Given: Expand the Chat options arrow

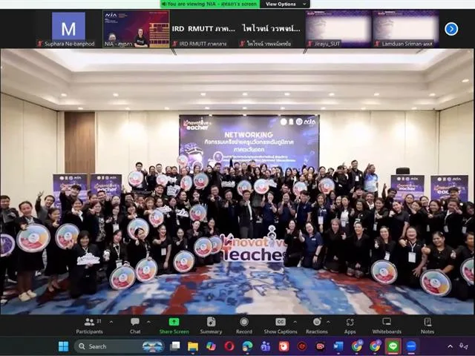Looking at the screenshot, I should [x=148, y=322].
